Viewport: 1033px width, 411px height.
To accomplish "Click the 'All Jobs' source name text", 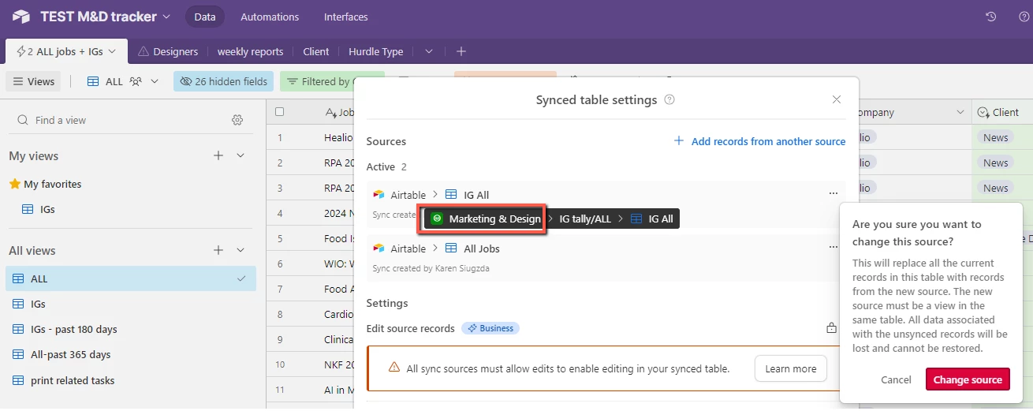I will (x=482, y=248).
